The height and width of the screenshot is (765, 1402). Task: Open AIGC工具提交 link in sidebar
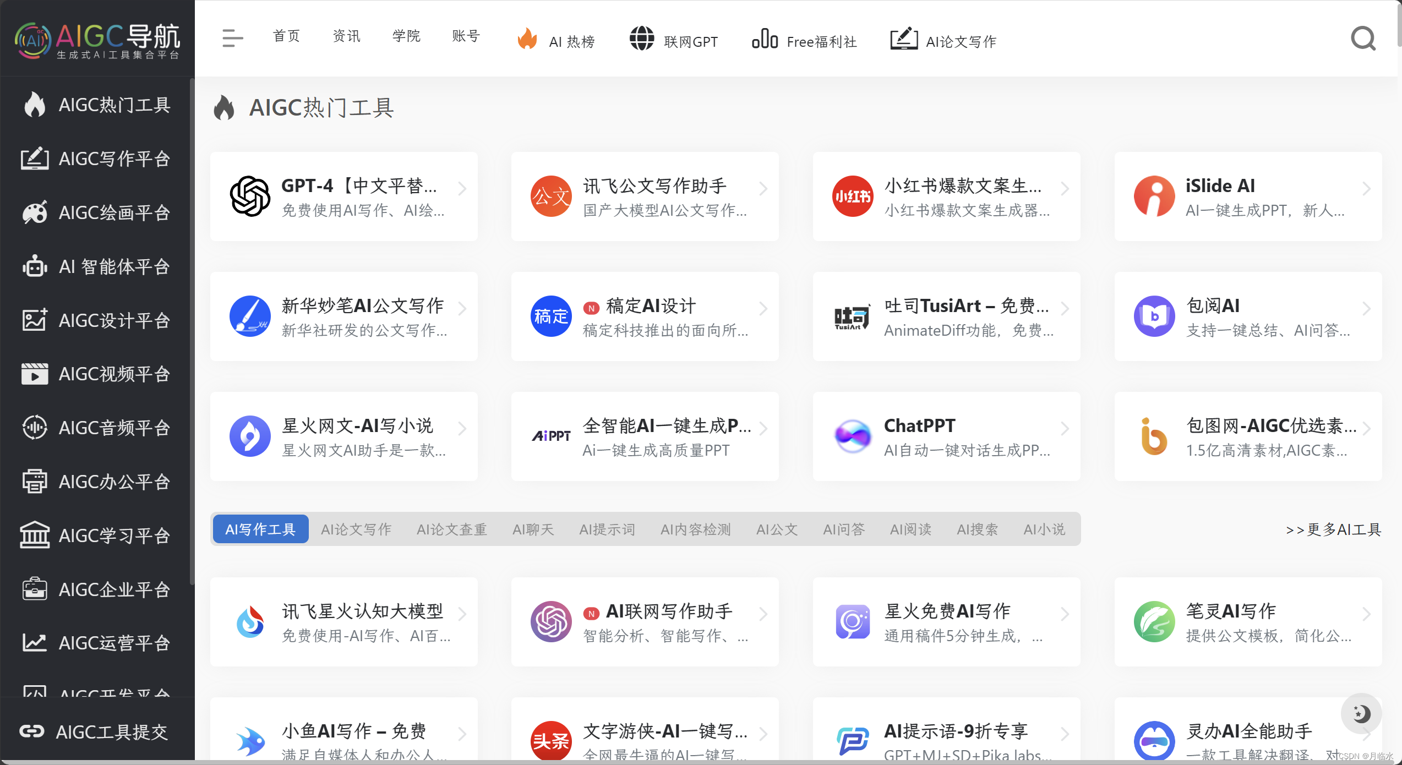click(94, 731)
